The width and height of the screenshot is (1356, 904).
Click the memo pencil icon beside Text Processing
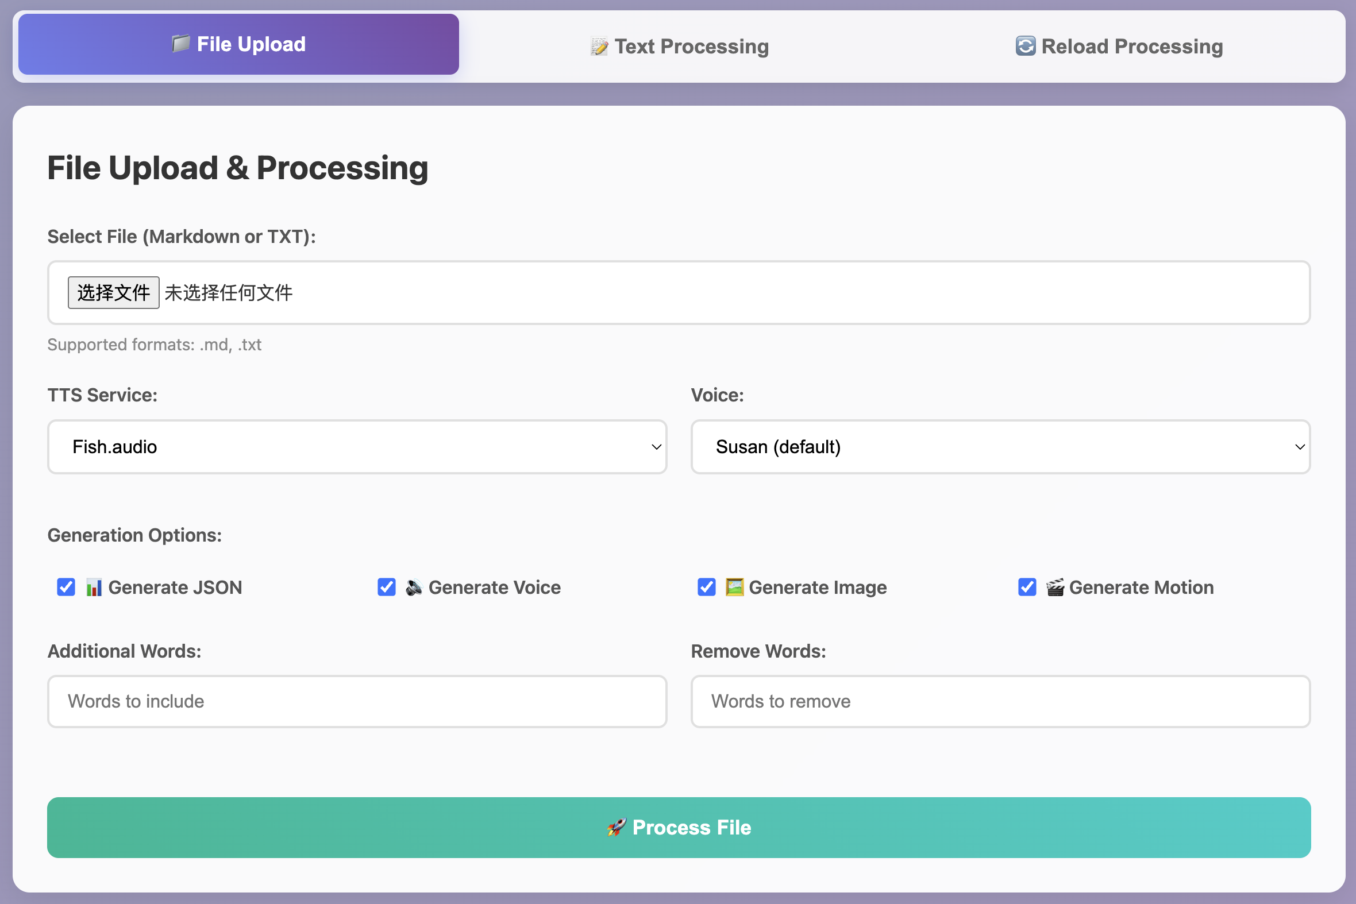pos(599,46)
